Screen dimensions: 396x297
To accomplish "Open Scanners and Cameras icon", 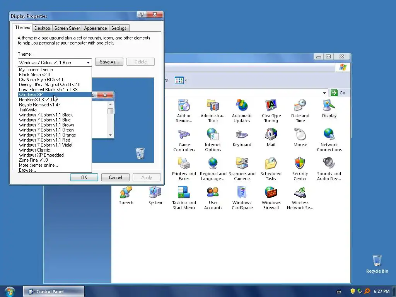I will 242,169.
